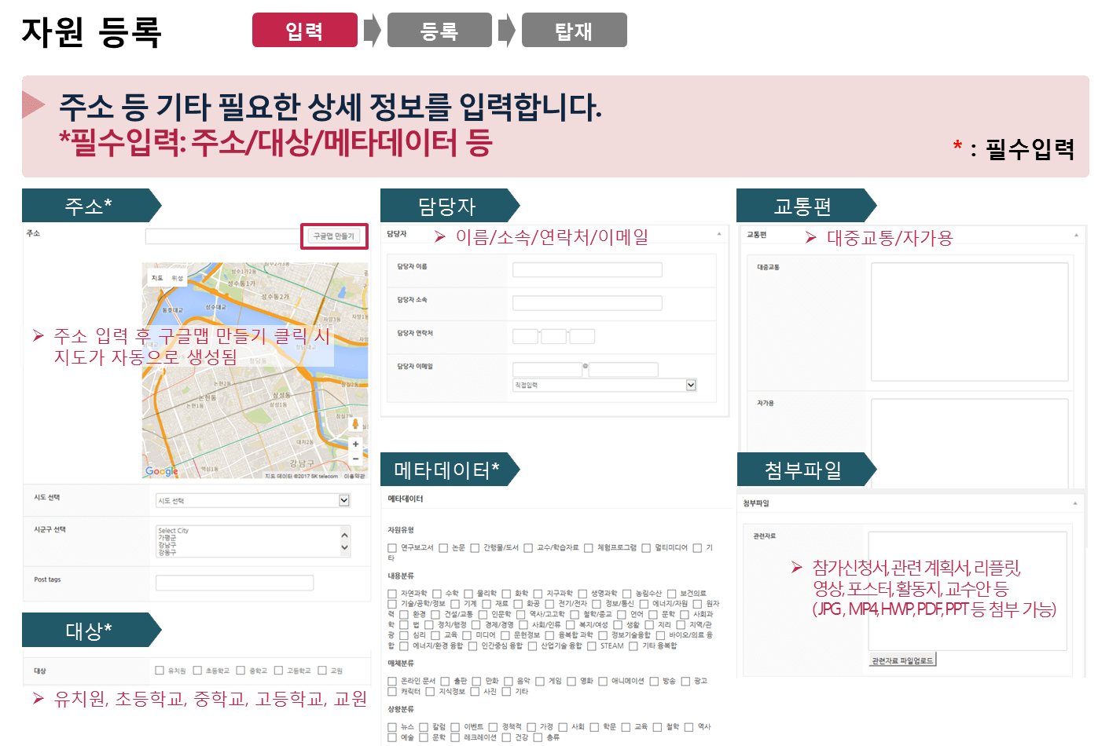The image size is (1098, 746).
Task: Click the 구글맵 만들기 button
Action: (334, 236)
